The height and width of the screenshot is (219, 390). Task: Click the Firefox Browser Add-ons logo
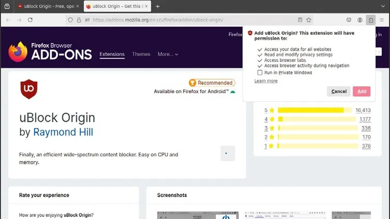click(50, 52)
